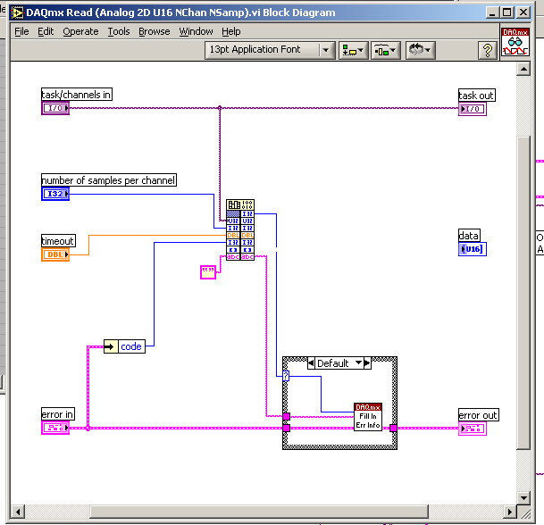Click the task/channels in label

[x=76, y=95]
